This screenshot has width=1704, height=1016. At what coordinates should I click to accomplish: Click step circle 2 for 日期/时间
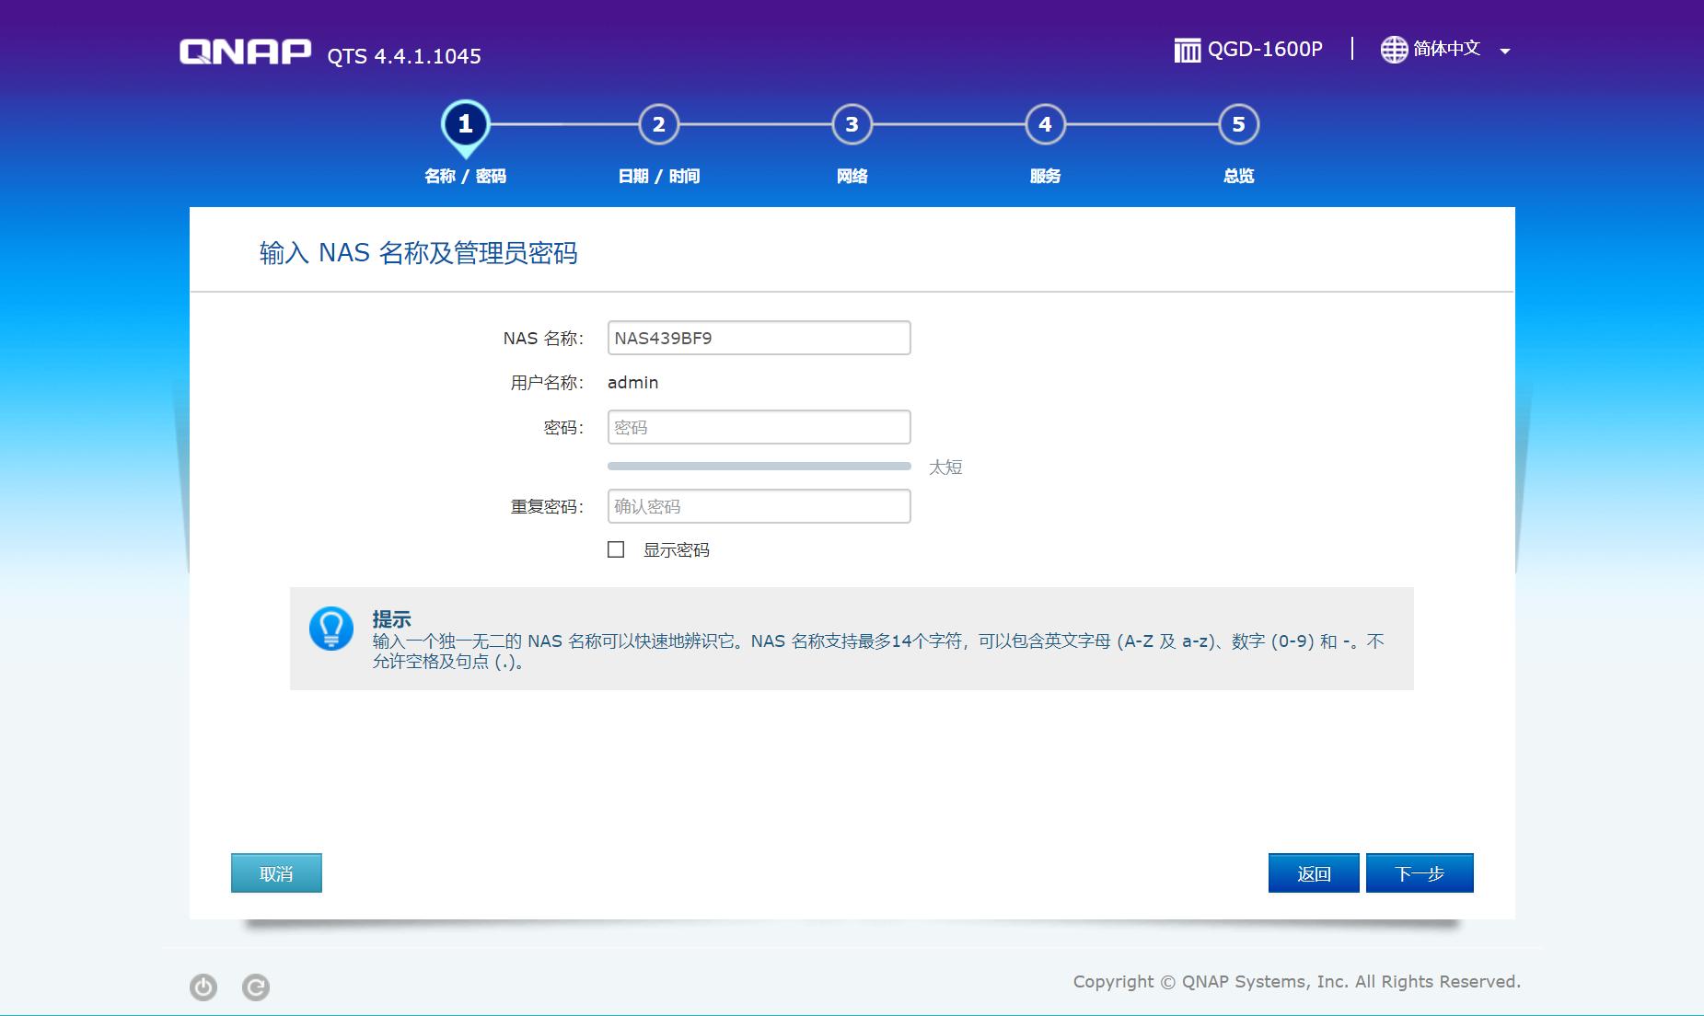point(658,122)
